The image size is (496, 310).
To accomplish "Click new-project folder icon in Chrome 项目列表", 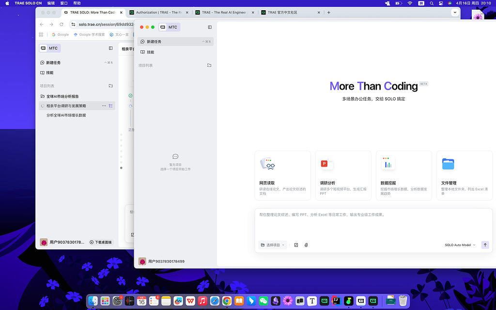I will [111, 86].
